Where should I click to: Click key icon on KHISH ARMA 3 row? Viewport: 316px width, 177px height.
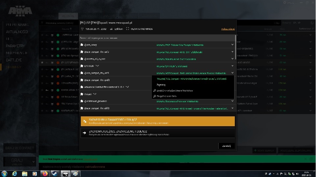coord(47,90)
